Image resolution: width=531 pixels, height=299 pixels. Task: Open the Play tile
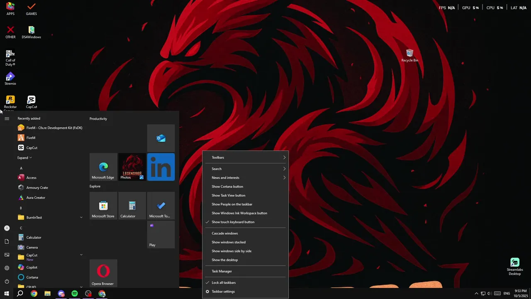point(161,235)
